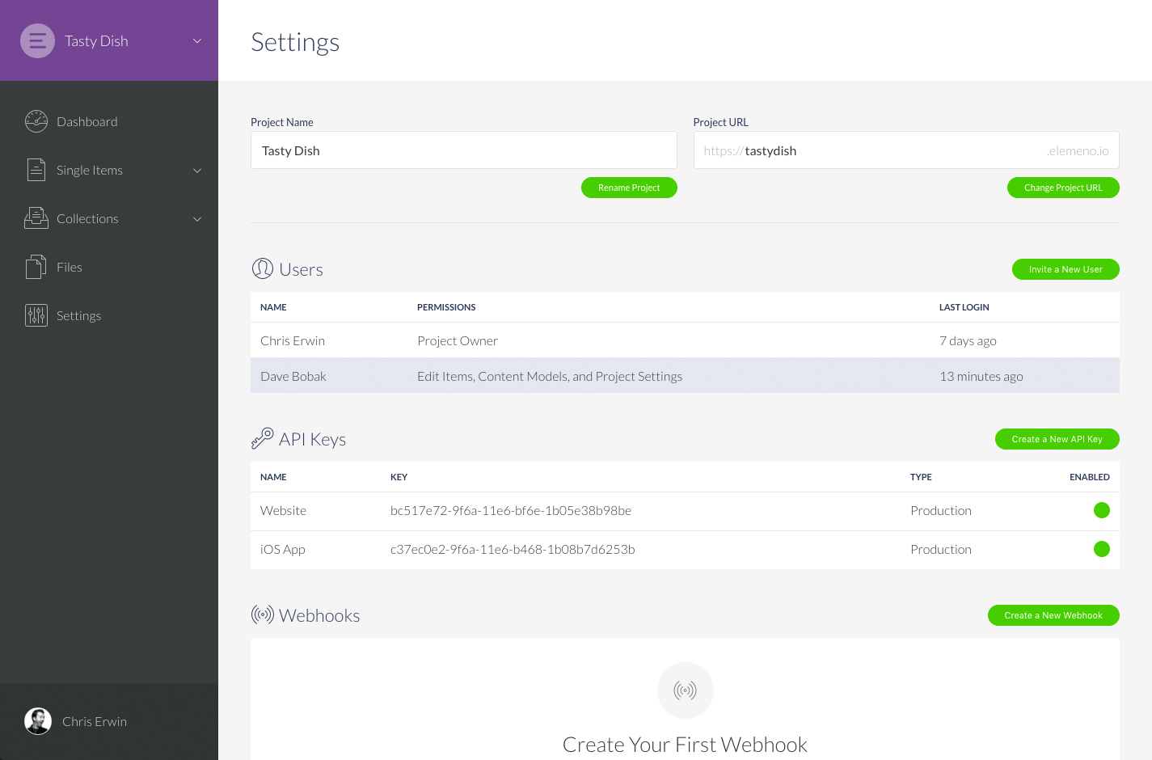Open Single Items in the sidebar
This screenshot has height=760, width=1152.
click(x=90, y=170)
